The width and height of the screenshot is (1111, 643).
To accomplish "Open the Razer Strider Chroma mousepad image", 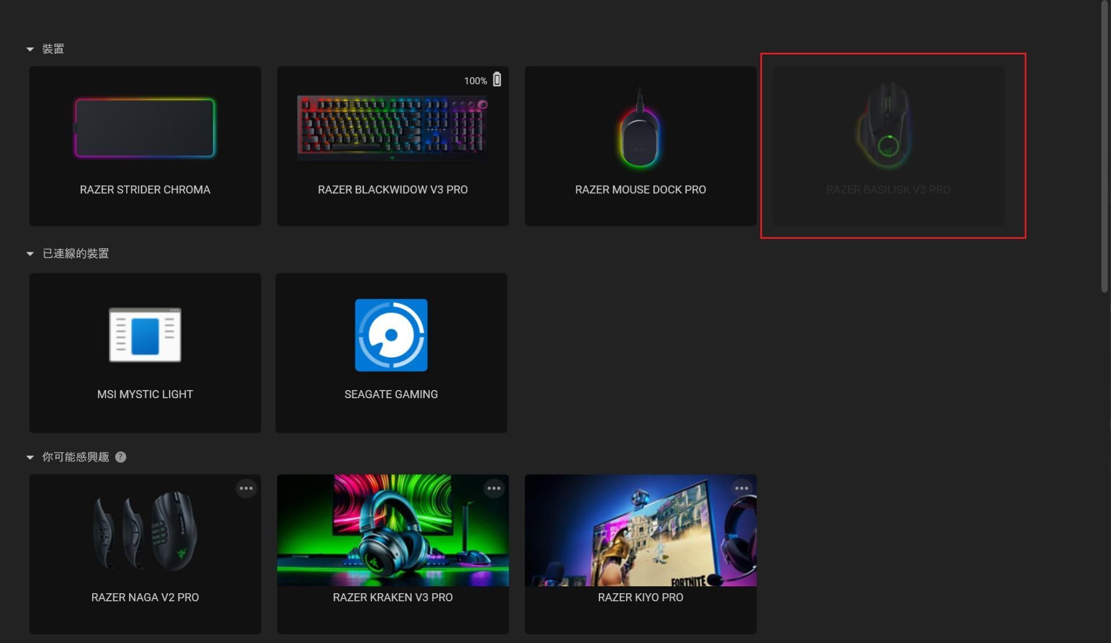I will tap(145, 128).
